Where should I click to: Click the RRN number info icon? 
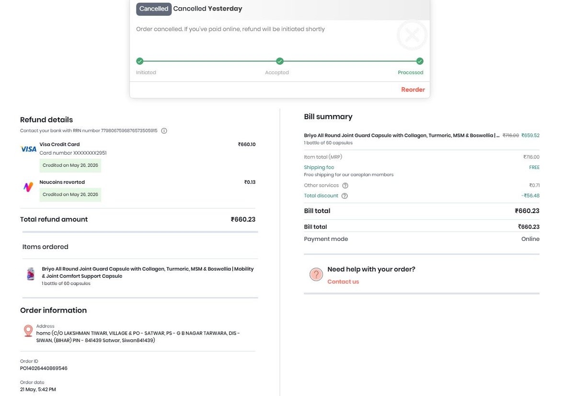pyautogui.click(x=164, y=131)
